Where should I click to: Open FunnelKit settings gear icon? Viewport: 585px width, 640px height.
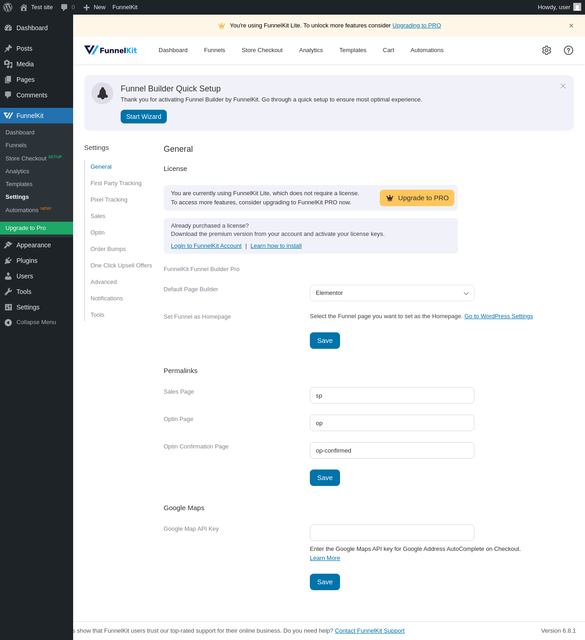point(547,50)
